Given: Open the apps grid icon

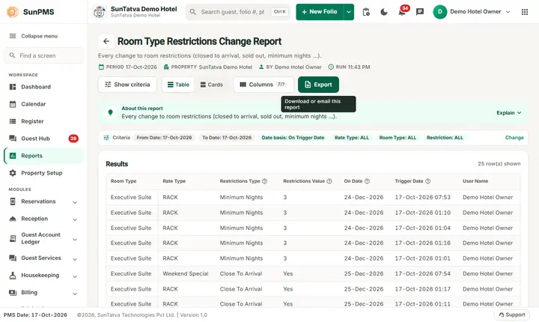Looking at the screenshot, I should [525, 12].
